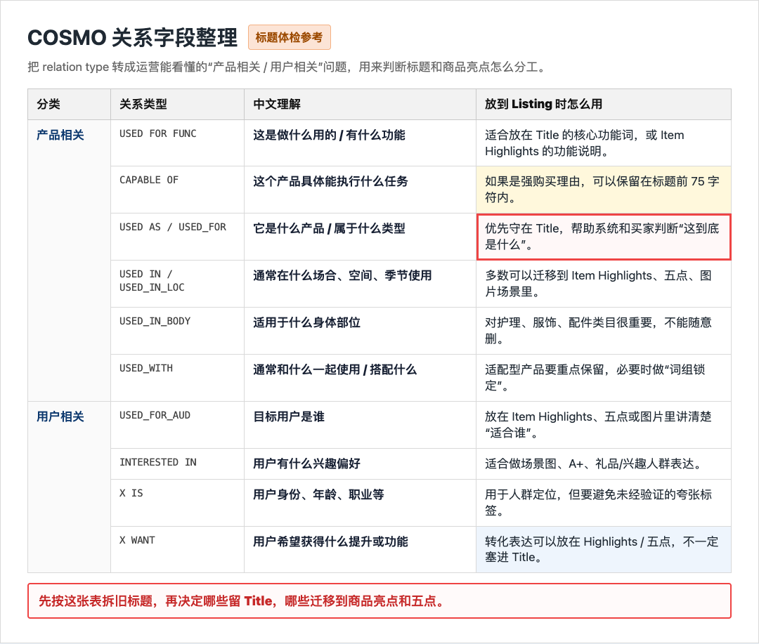Viewport: 759px width, 644px height.
Task: Click the USED AS / USED_FOR cell
Action: [177, 237]
